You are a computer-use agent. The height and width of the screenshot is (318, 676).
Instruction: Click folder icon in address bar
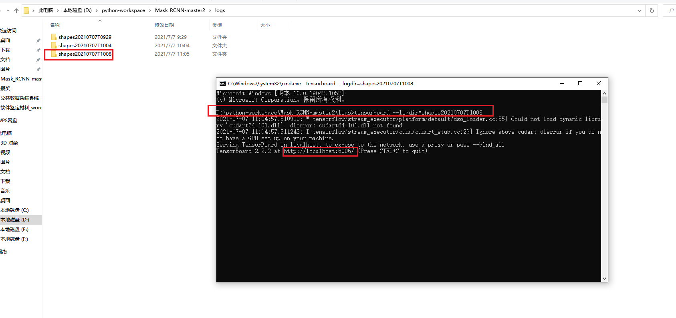tap(26, 10)
